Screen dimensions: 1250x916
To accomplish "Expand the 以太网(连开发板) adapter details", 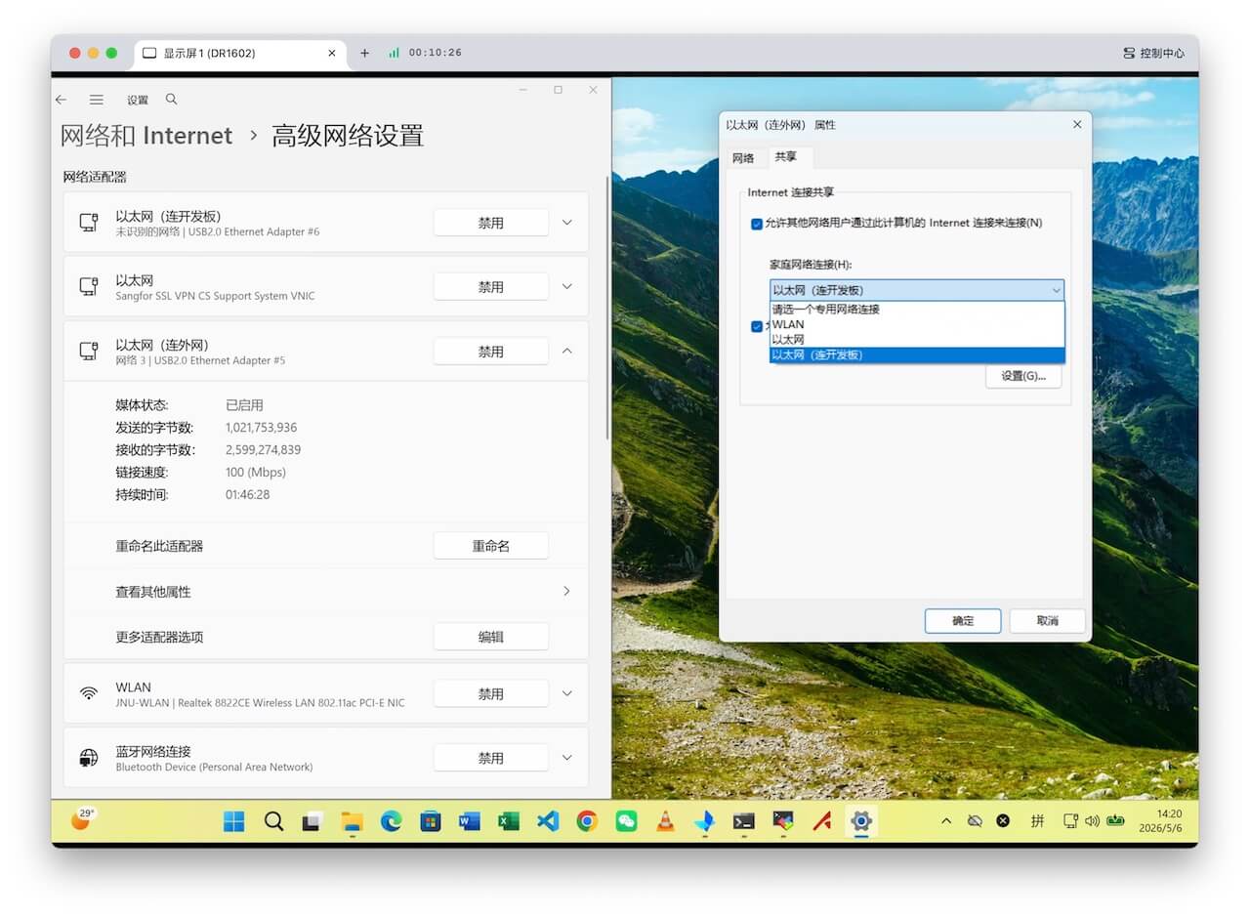I will [567, 223].
